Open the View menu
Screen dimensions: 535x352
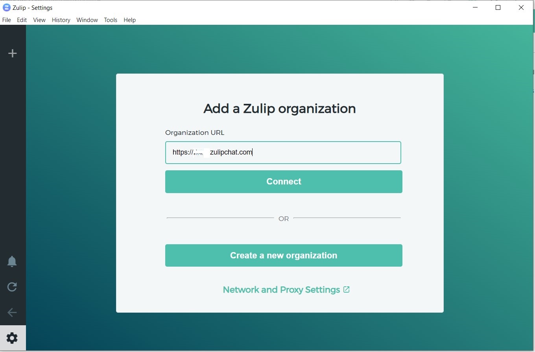point(39,20)
